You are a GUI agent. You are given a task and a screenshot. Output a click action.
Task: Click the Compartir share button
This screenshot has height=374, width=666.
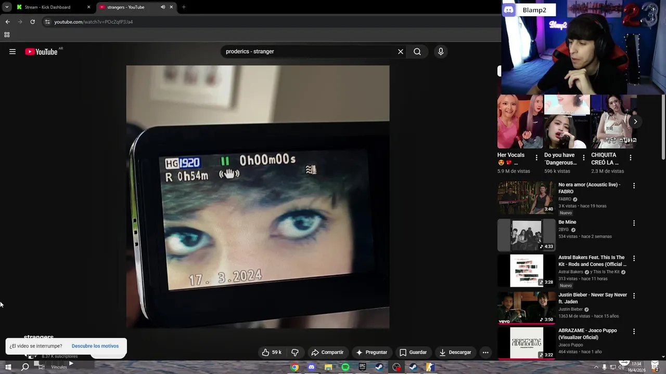tap(327, 352)
